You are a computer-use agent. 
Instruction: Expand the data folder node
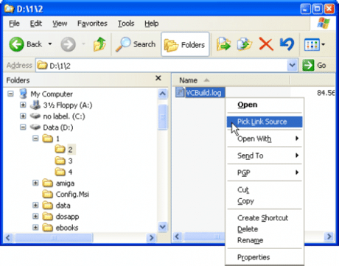(35, 206)
